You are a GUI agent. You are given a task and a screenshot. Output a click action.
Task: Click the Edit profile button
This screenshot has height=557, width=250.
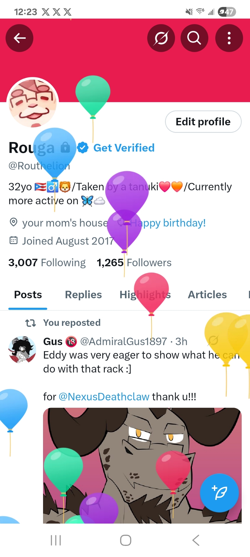(x=203, y=122)
